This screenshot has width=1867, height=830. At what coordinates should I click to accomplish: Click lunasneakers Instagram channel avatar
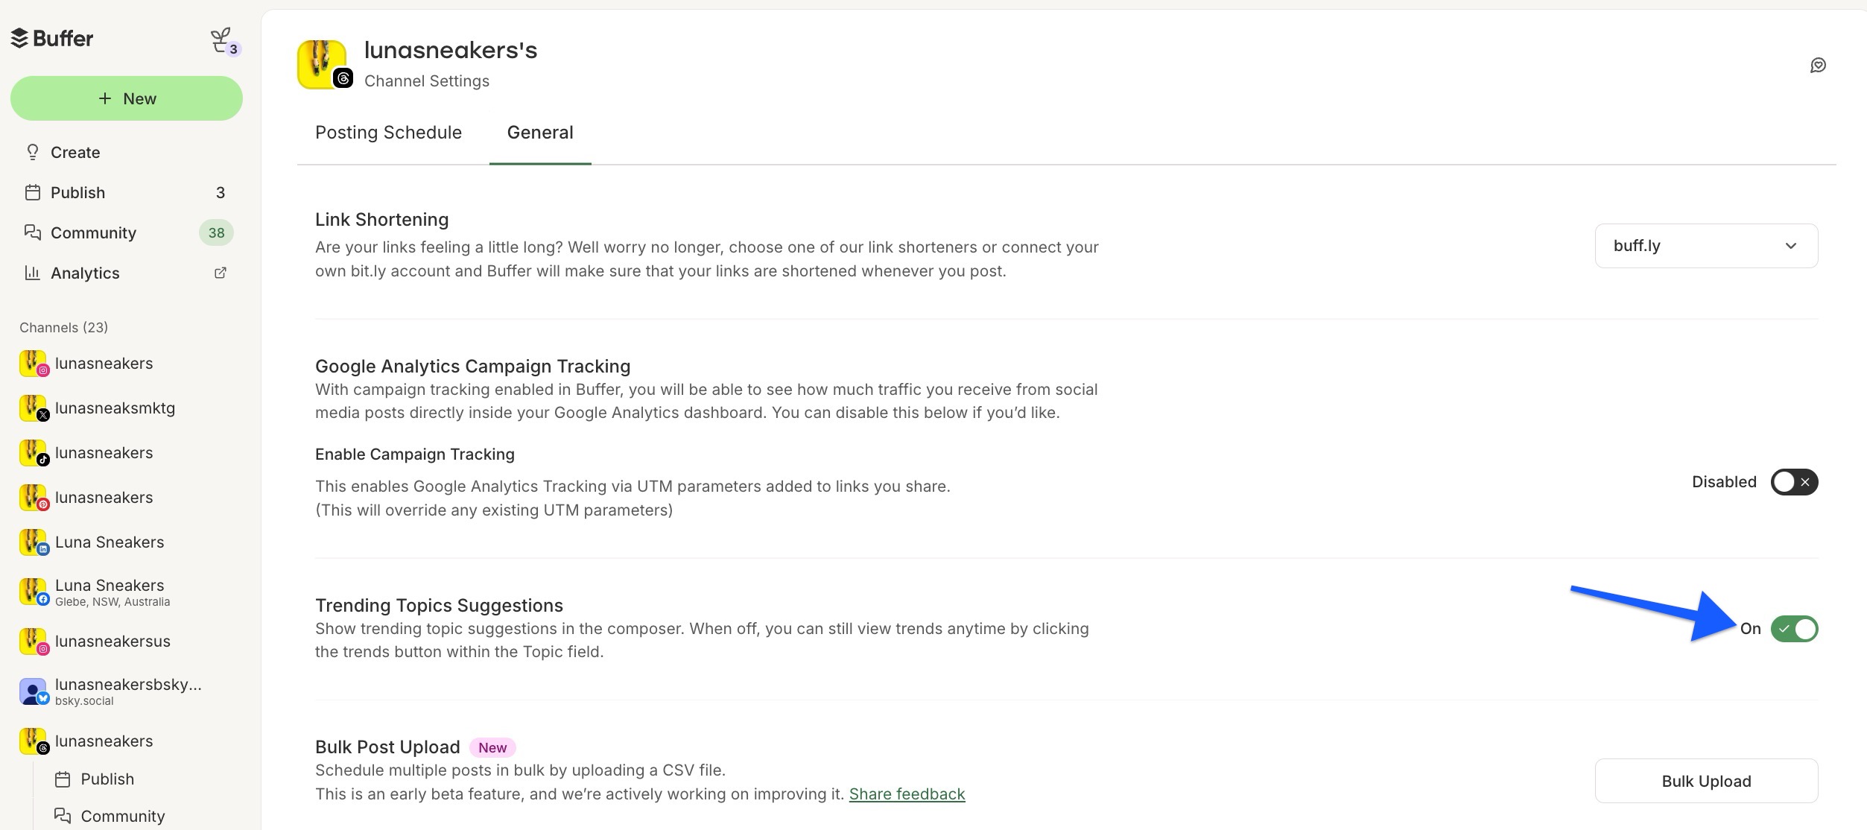(x=34, y=364)
